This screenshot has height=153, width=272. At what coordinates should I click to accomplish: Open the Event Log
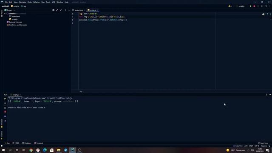tap(263, 143)
